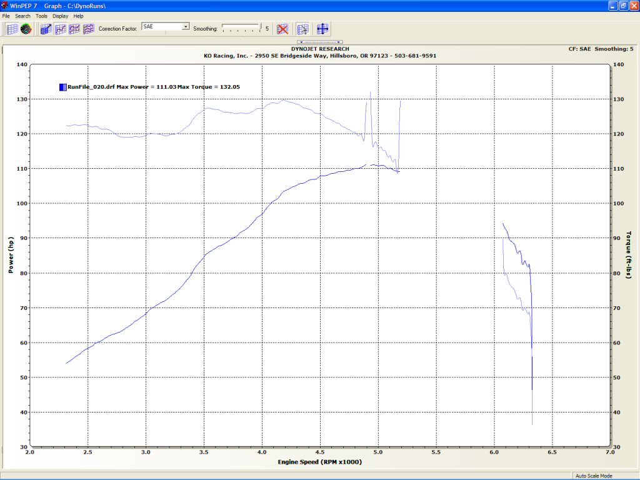Open the Search menu

coord(22,16)
